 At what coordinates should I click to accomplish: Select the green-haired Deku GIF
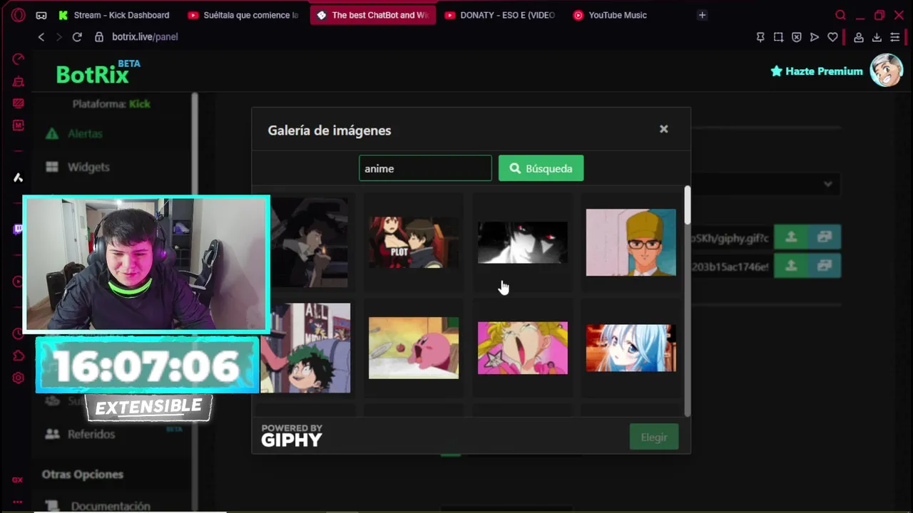pyautogui.click(x=305, y=348)
